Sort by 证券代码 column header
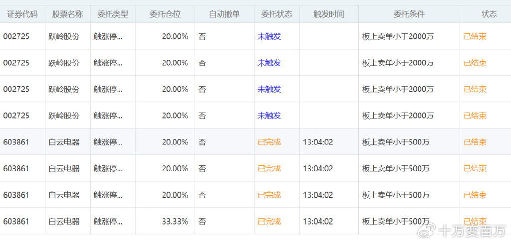The image size is (511, 243). [x=22, y=14]
